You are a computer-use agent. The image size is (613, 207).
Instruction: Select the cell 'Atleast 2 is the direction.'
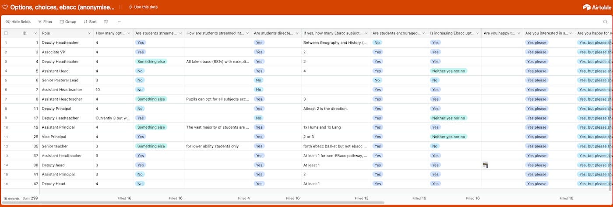click(335, 109)
